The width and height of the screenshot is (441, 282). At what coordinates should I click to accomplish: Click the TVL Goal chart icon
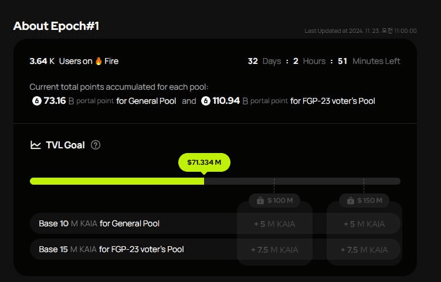[36, 145]
